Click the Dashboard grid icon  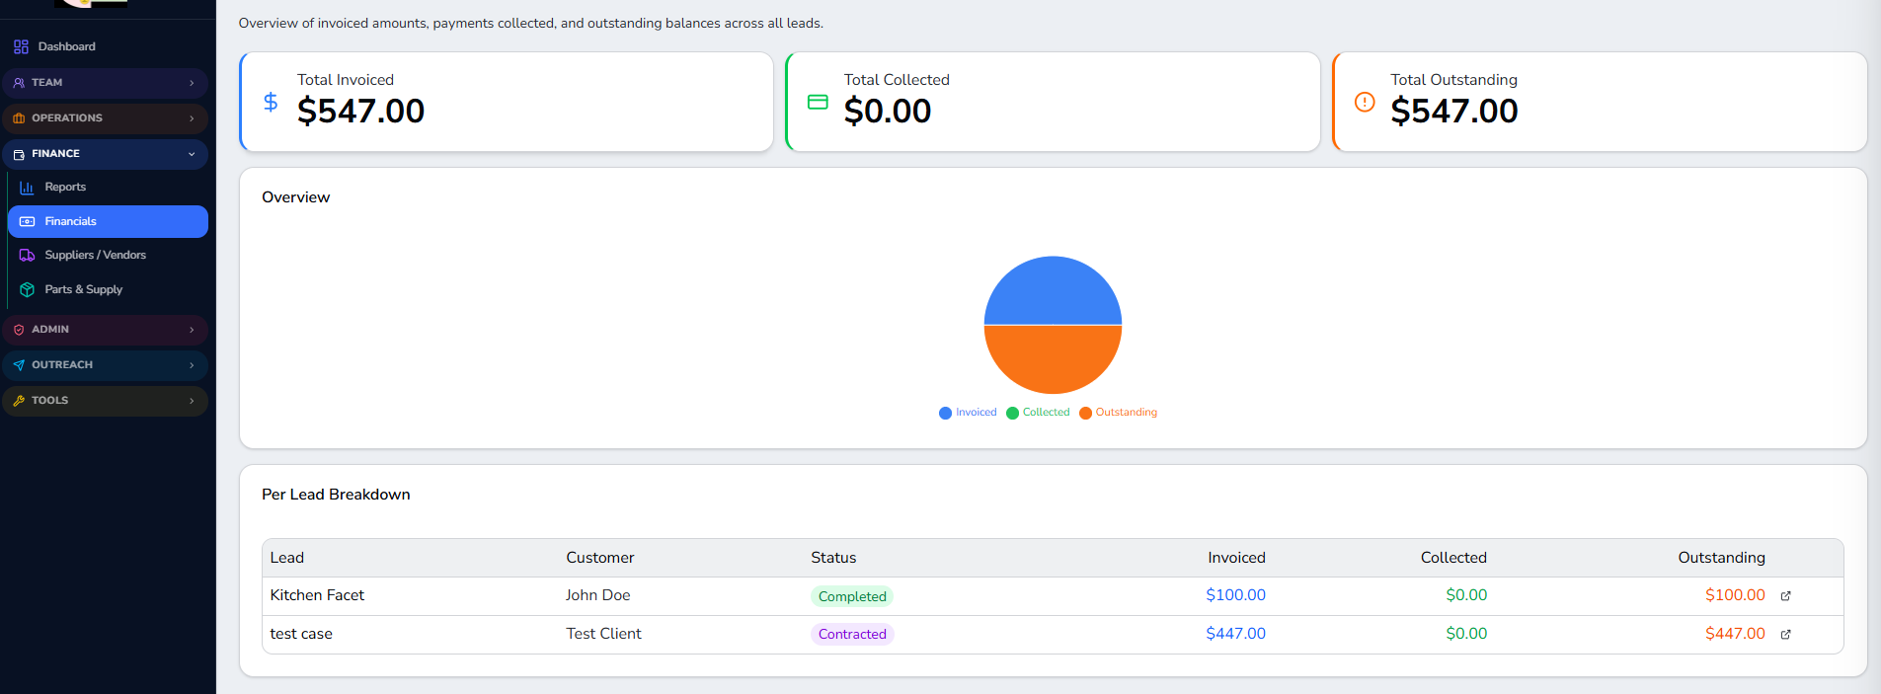[21, 46]
